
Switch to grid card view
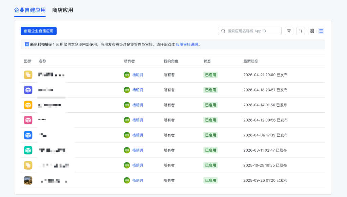pos(312,31)
